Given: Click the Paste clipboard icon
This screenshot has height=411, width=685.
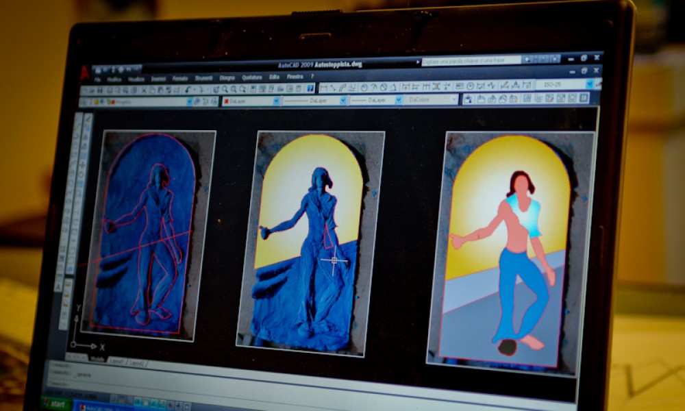Looking at the screenshot, I should (x=161, y=90).
